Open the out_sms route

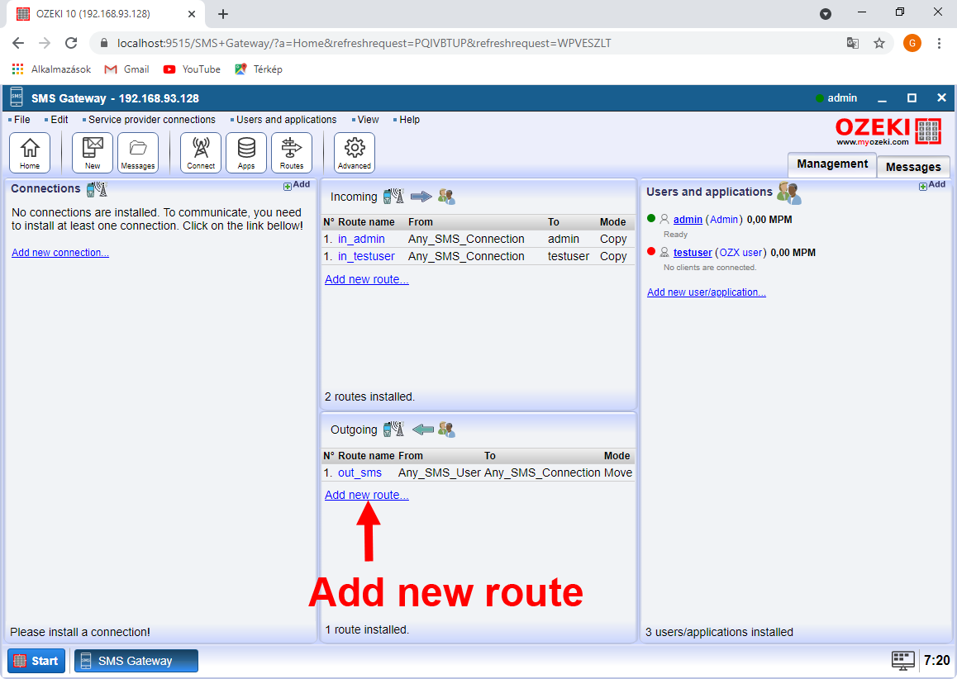tap(359, 472)
